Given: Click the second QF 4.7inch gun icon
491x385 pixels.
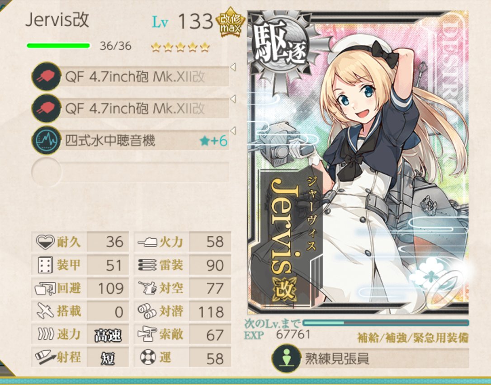Looking at the screenshot, I should [x=47, y=108].
